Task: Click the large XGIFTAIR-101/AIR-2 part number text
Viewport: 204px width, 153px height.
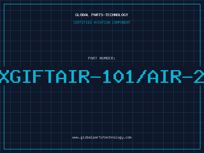Action: (102, 76)
